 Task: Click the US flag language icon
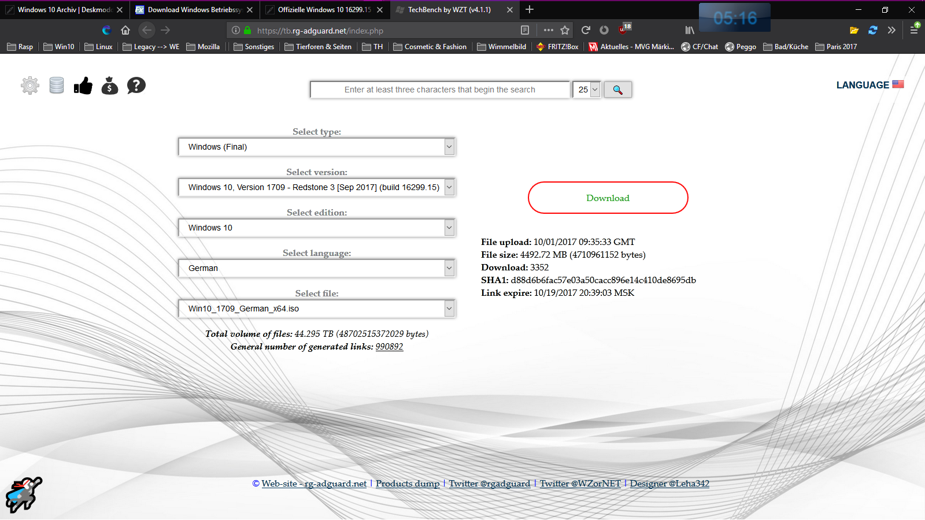click(x=898, y=84)
